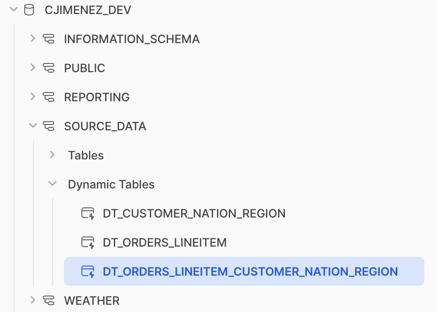Open the DT_CUSTOMER_NATION_REGION table label
437x312 pixels.
194,213
